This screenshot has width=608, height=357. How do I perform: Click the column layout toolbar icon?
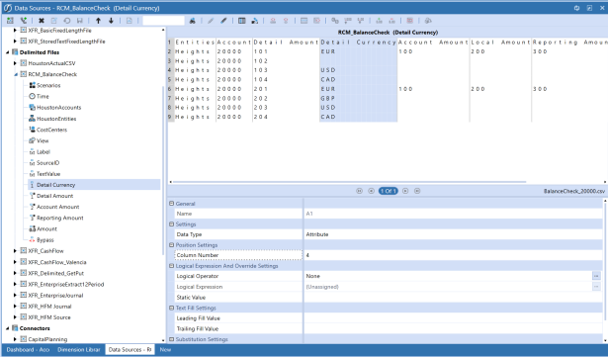241,21
